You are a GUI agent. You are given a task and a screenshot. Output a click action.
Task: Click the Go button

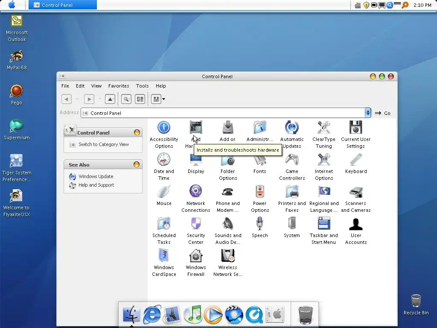[383, 113]
